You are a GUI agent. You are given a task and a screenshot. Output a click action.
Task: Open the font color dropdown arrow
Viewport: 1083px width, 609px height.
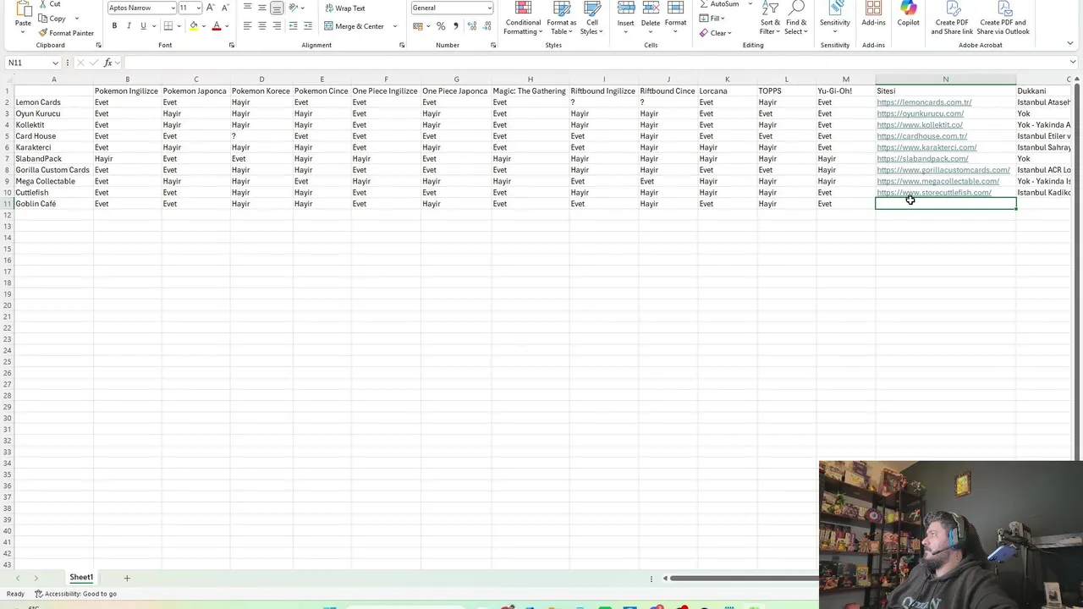point(227,26)
